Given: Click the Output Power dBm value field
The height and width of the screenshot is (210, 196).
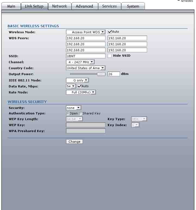Looking at the screenshot, I should pos(114,74).
